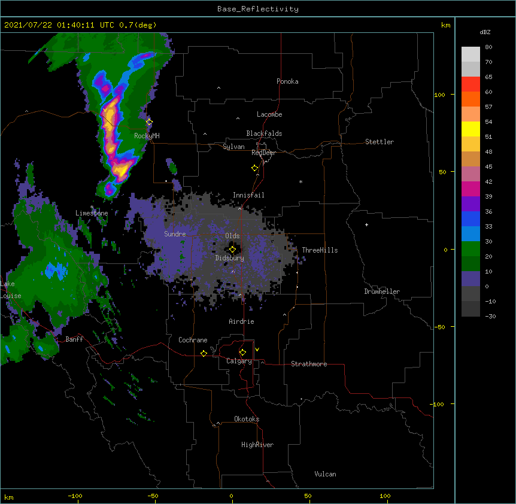
Task: Select the slate purple 0-10 dBZ legend swatch
Action: pyautogui.click(x=471, y=279)
